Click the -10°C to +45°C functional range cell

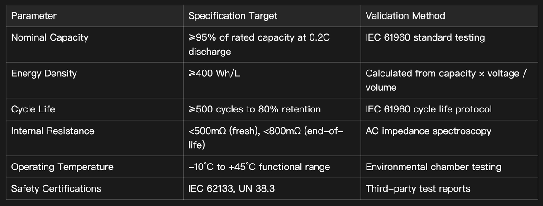pyautogui.click(x=259, y=167)
